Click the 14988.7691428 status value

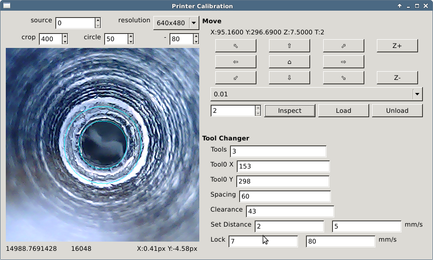click(31, 249)
